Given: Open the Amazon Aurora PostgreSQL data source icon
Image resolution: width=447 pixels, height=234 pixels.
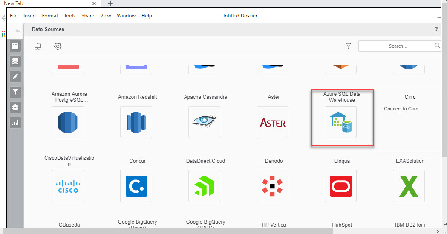Looking at the screenshot, I should pos(68,122).
